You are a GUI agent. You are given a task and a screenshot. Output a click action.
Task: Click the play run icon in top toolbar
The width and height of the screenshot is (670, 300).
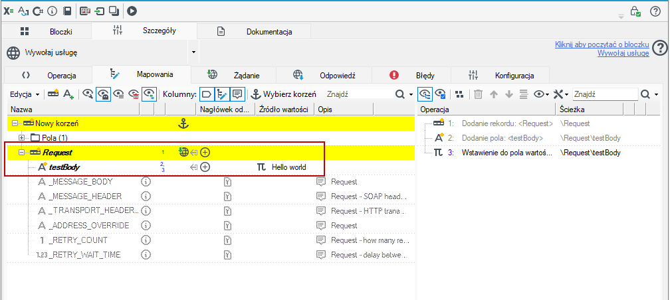(x=132, y=11)
